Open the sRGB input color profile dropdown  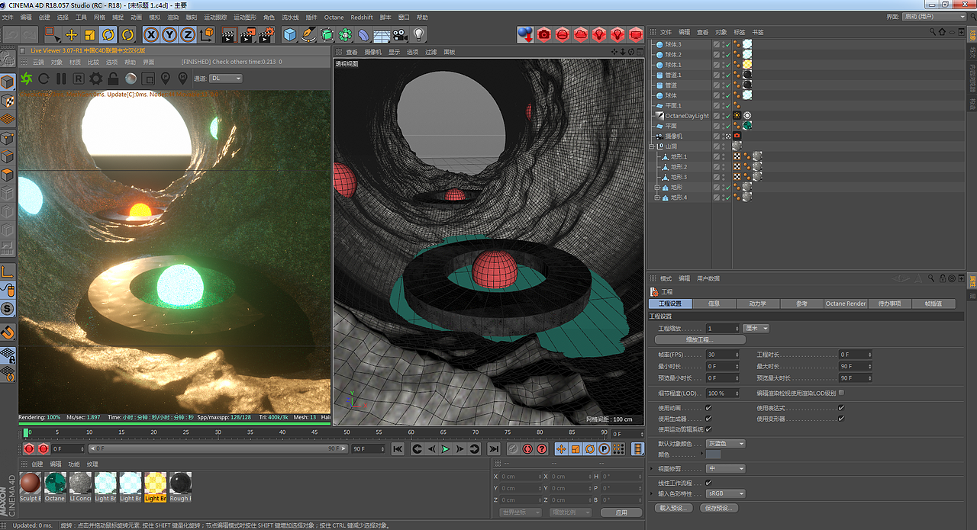click(x=726, y=493)
